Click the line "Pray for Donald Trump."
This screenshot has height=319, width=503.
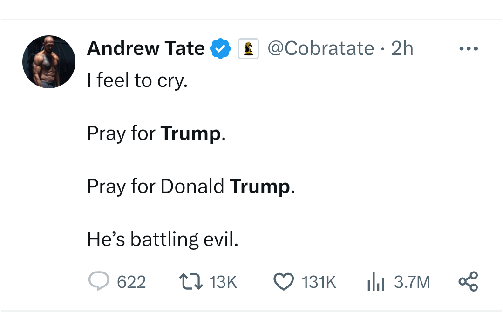[x=191, y=186]
